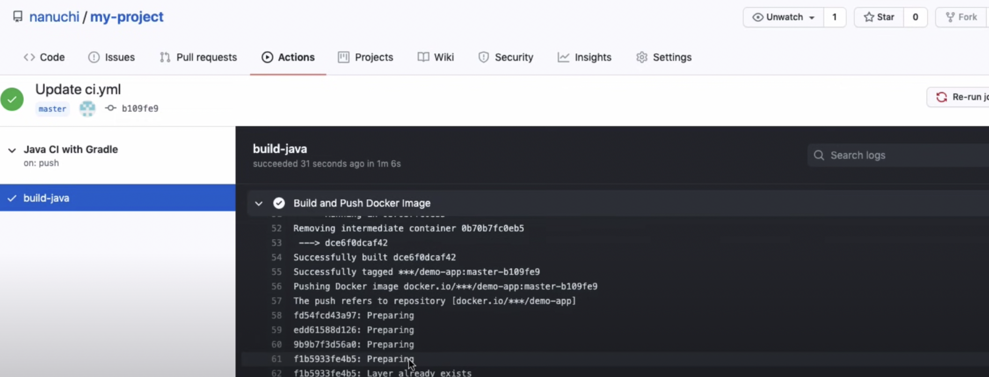Open commit hash b109fe9

140,109
